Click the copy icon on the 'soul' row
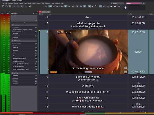The width and height of the screenshot is (154, 115). [x=36, y=56]
